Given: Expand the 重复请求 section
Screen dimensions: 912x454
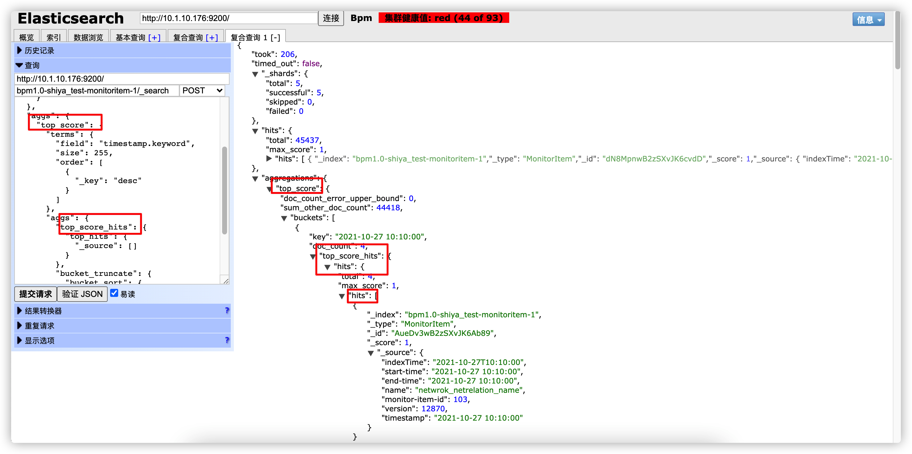Looking at the screenshot, I should click(39, 326).
